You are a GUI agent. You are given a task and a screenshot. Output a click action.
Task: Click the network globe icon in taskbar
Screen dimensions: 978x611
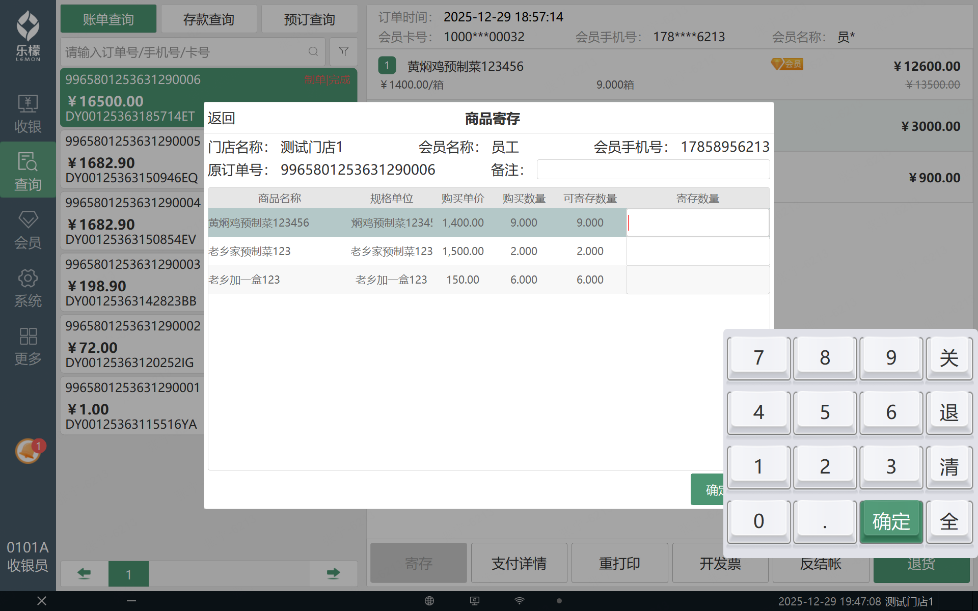pos(429,601)
